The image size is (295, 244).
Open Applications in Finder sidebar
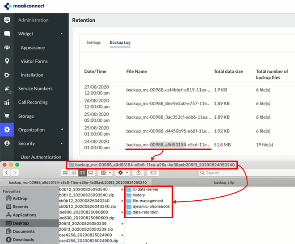tap(21, 215)
